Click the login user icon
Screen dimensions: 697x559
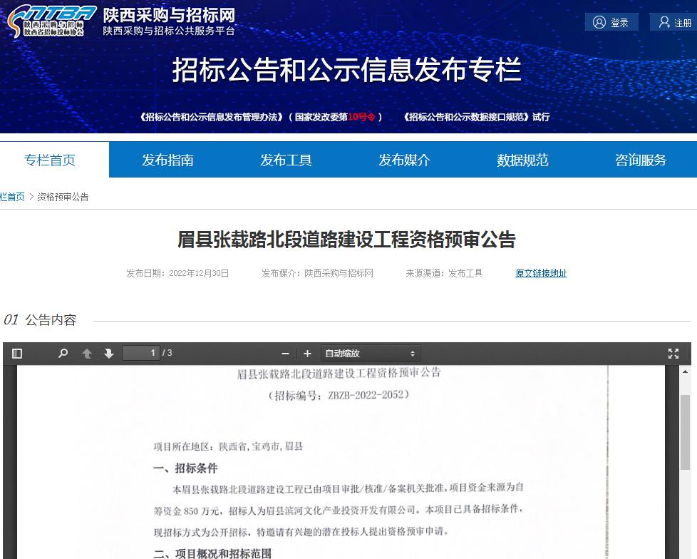(599, 22)
